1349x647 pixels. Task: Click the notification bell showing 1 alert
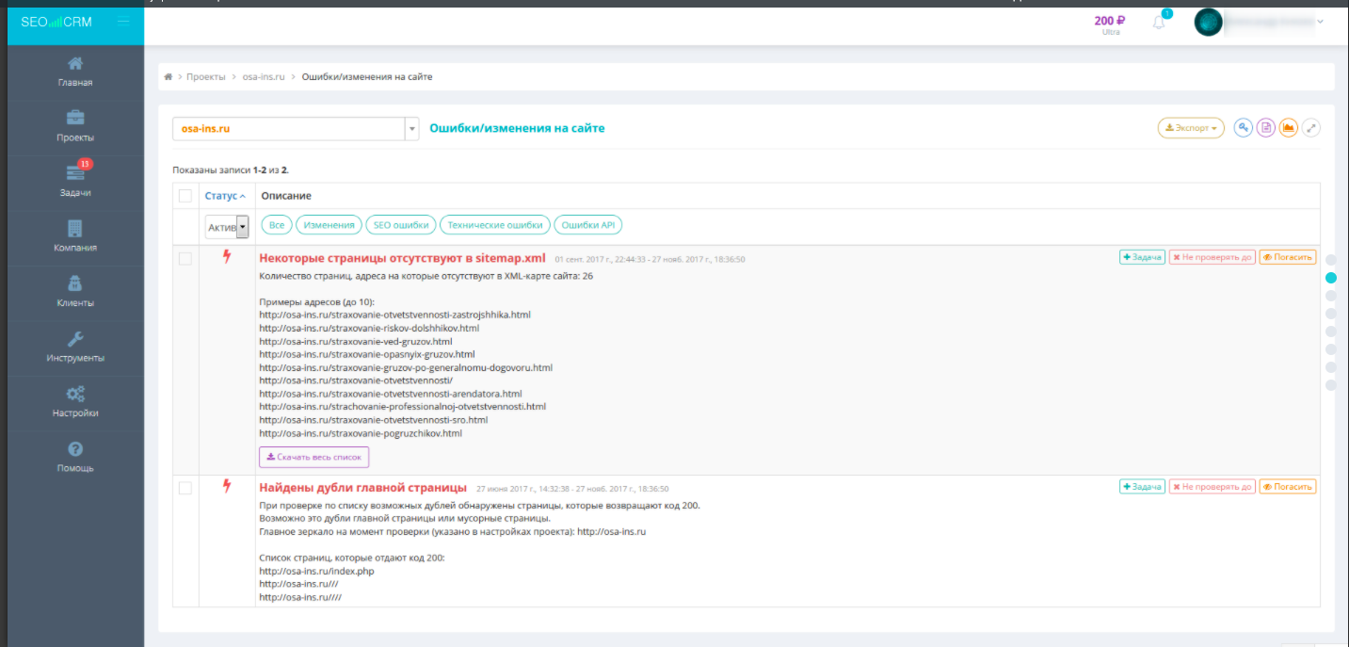(x=1157, y=21)
